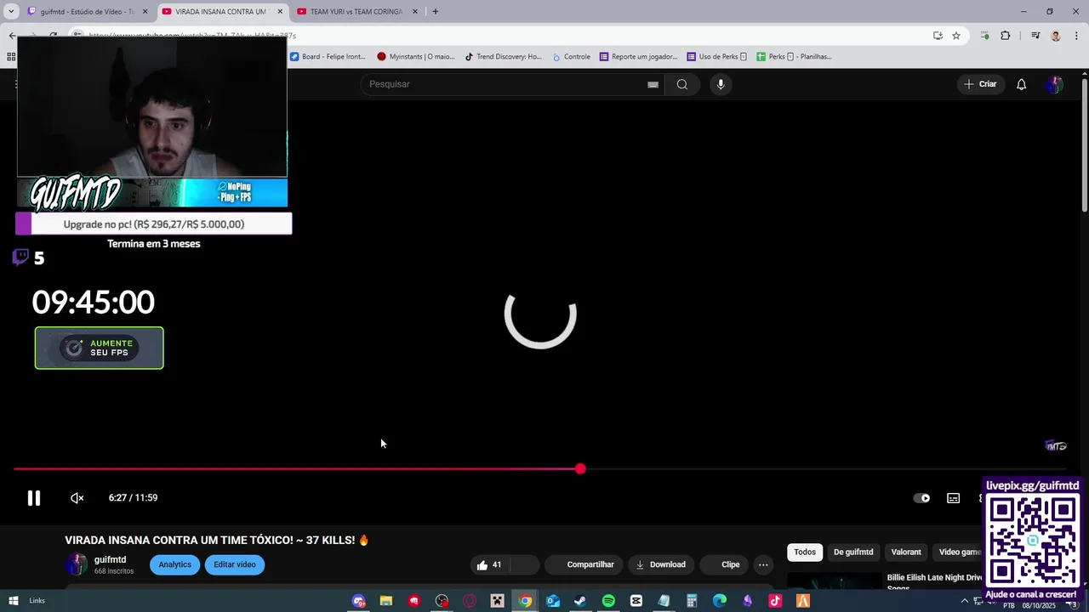Close the TEAM YURI vs TEAM CORINGA tab
This screenshot has height=612, width=1089.
(415, 12)
